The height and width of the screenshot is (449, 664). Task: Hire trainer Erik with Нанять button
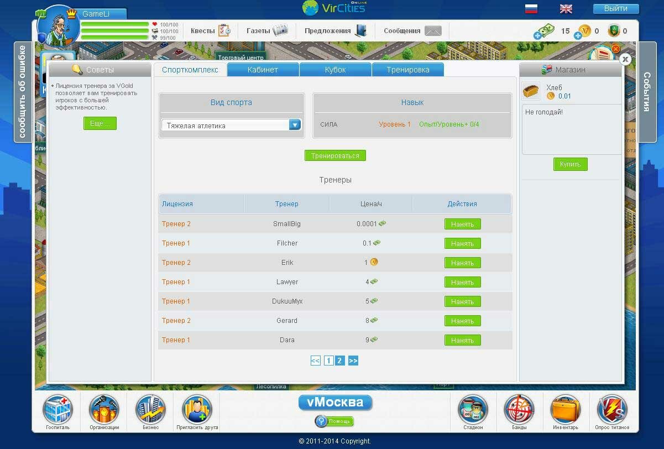[x=462, y=263]
